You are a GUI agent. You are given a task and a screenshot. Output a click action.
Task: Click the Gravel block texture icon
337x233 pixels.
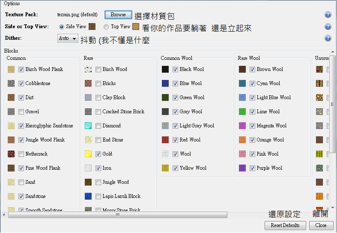11,112
